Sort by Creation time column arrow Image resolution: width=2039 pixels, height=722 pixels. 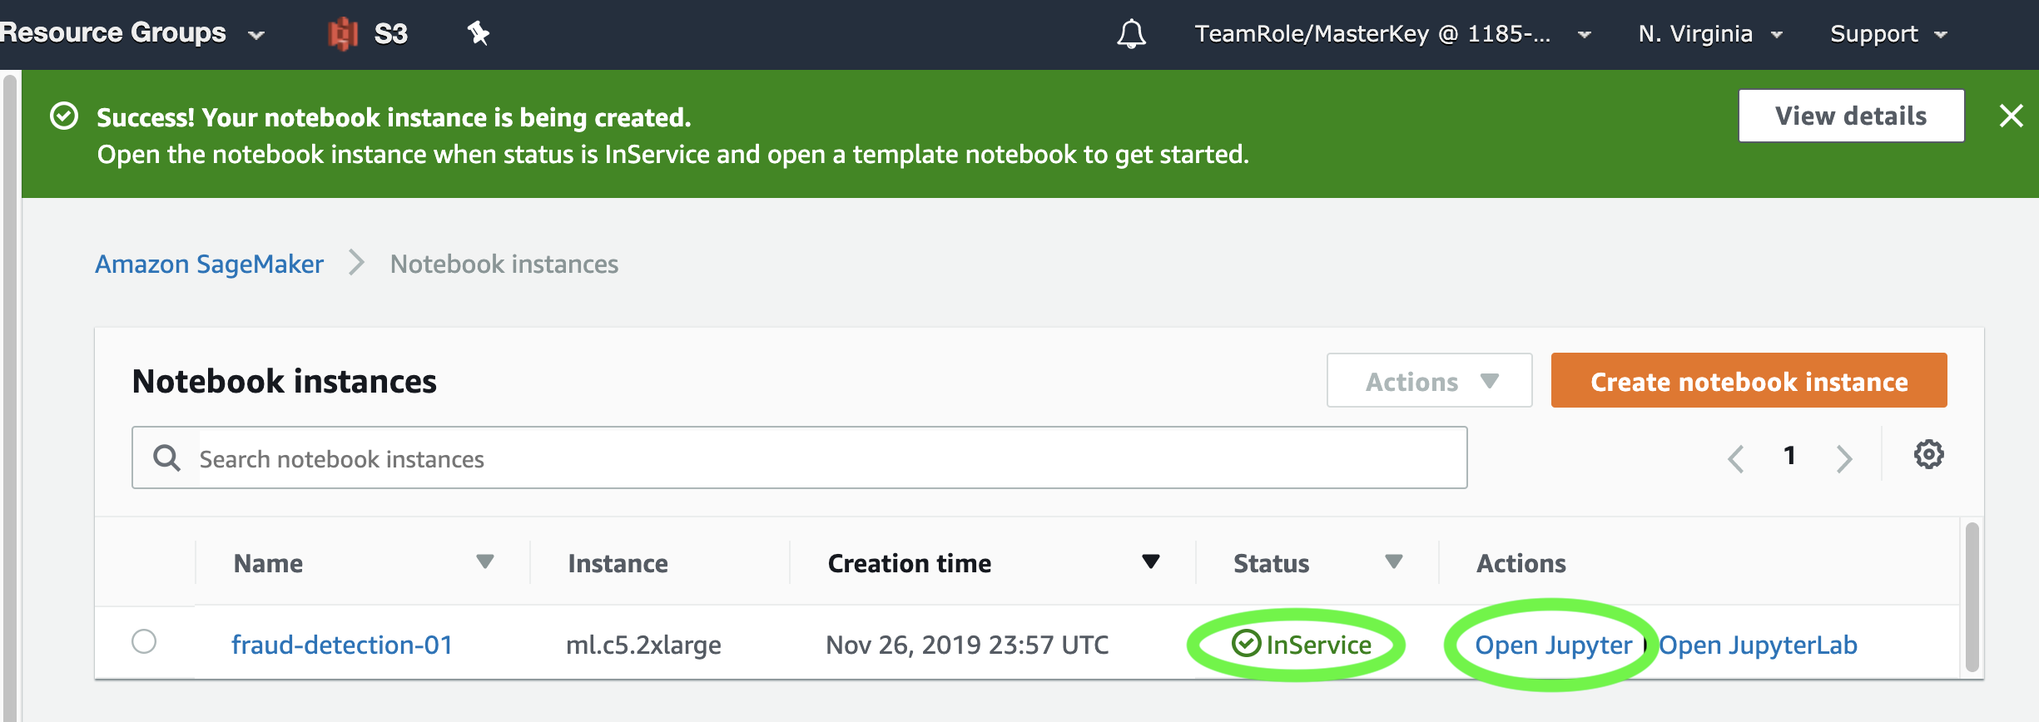(1150, 561)
